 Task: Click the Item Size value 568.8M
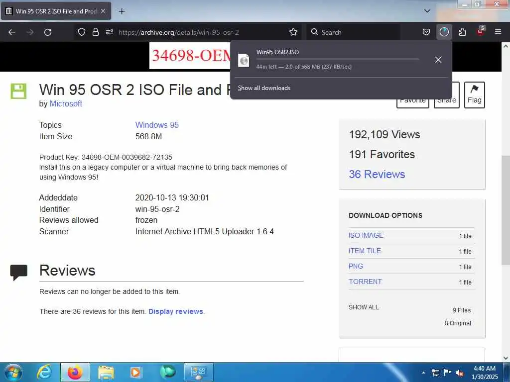(x=148, y=136)
